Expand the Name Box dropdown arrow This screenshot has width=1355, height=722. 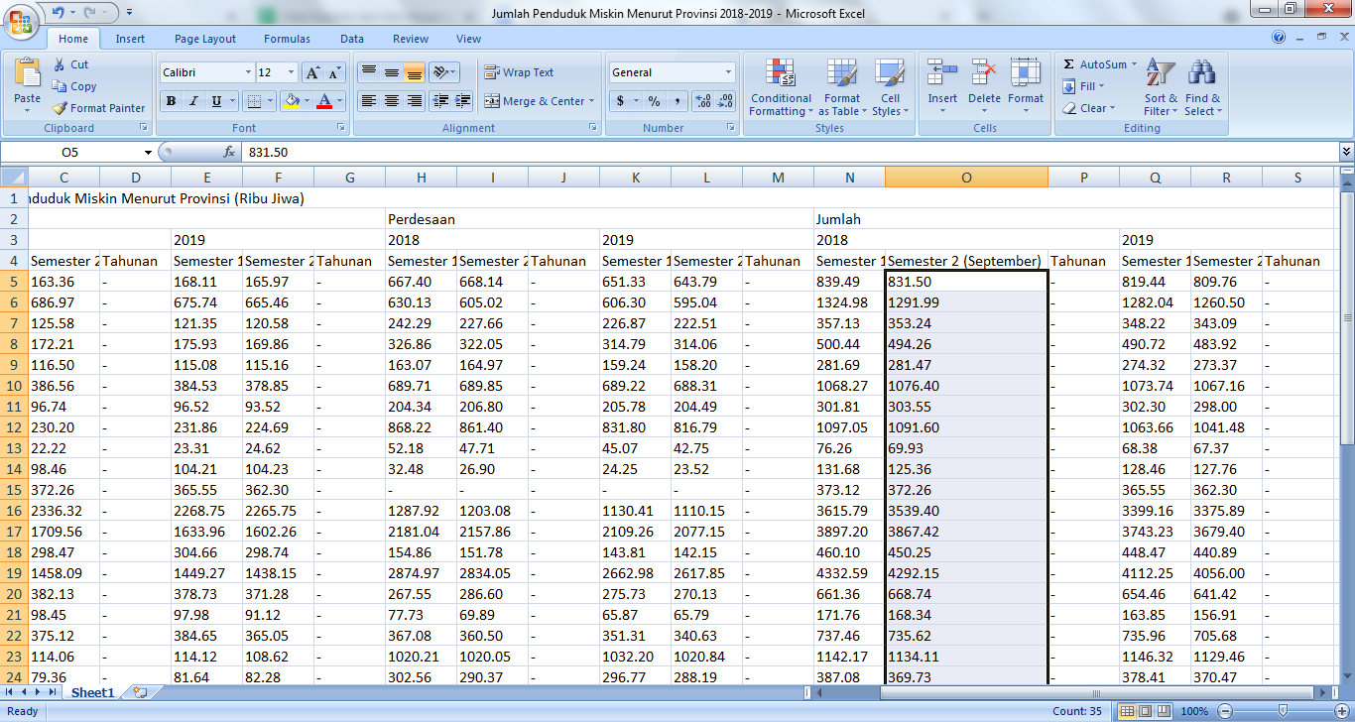(148, 153)
